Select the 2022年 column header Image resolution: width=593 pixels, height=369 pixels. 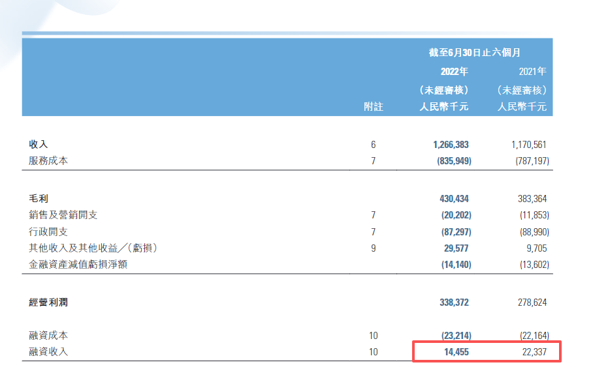point(455,72)
